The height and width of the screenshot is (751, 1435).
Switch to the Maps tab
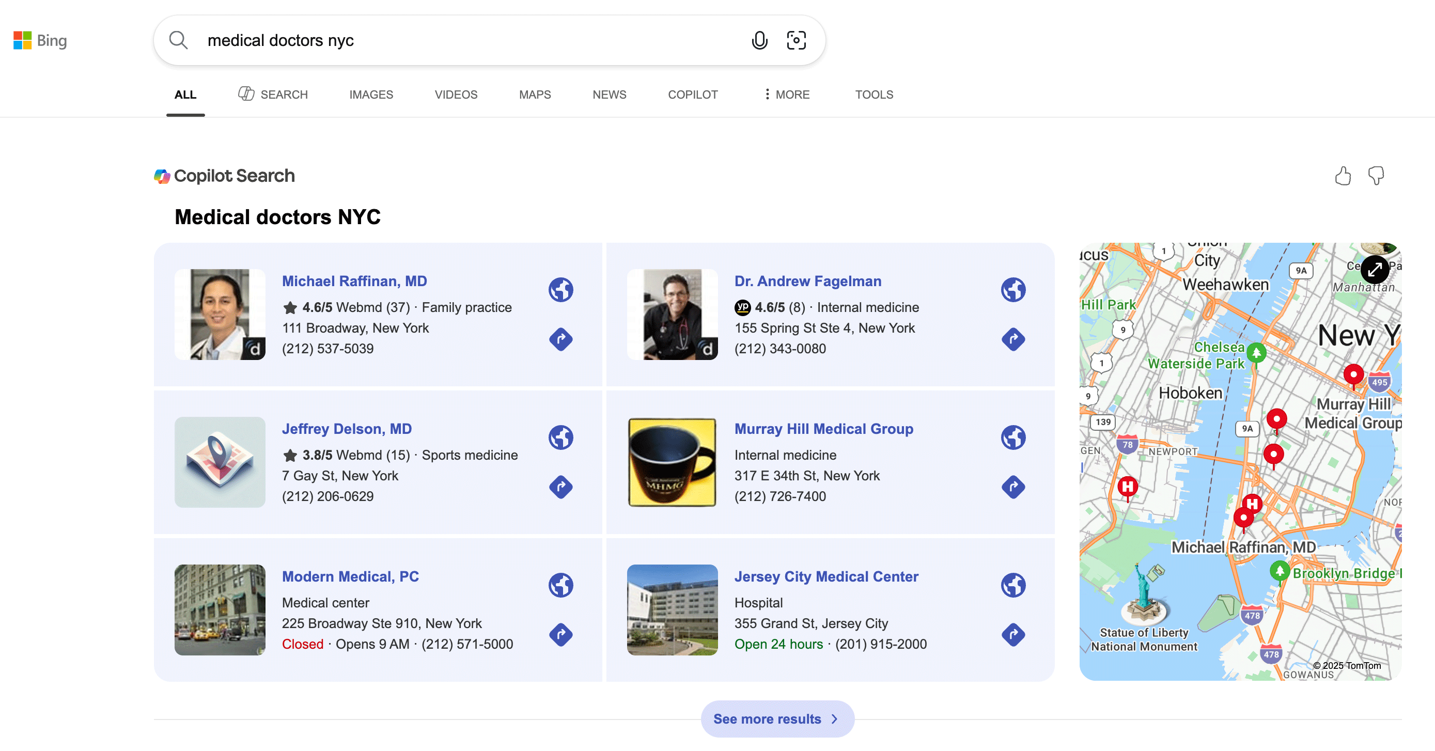pos(534,95)
